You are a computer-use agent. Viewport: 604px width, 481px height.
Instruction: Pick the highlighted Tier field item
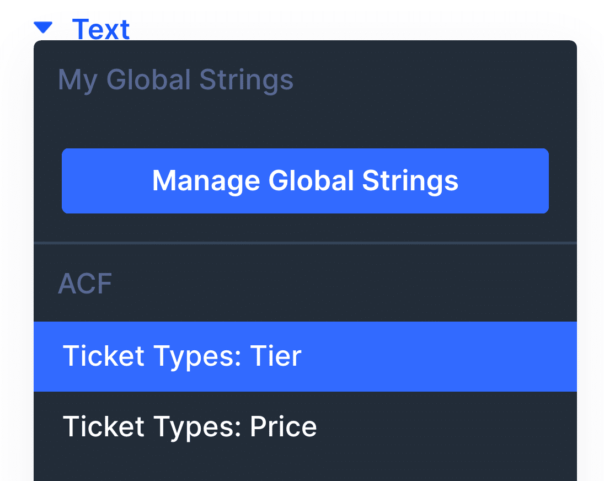305,356
